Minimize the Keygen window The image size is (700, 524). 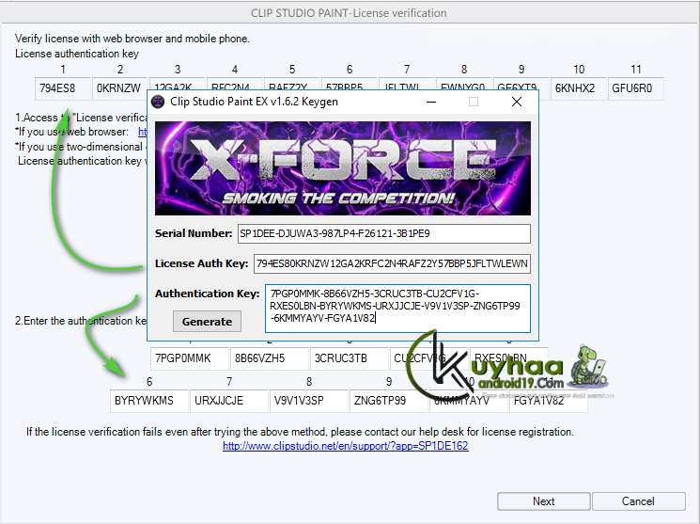click(x=431, y=102)
